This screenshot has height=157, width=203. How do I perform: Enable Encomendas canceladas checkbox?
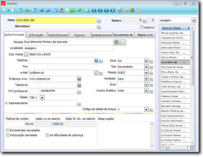tap(8, 130)
